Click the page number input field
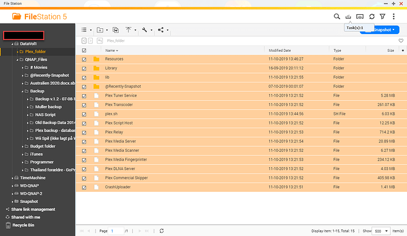407x236 pixels. pos(116,231)
